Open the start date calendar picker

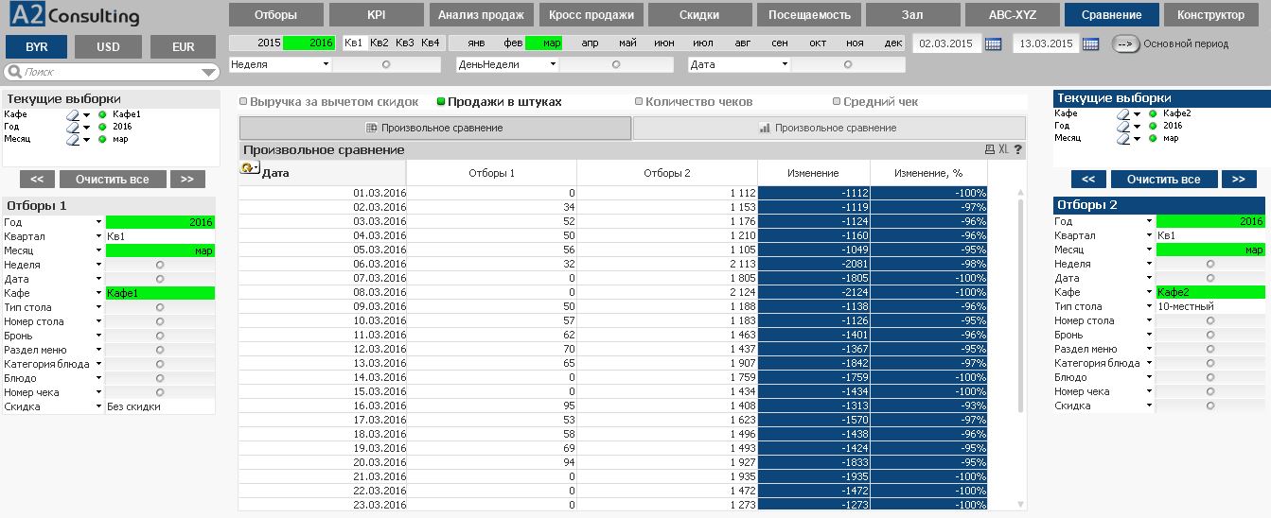click(x=993, y=43)
